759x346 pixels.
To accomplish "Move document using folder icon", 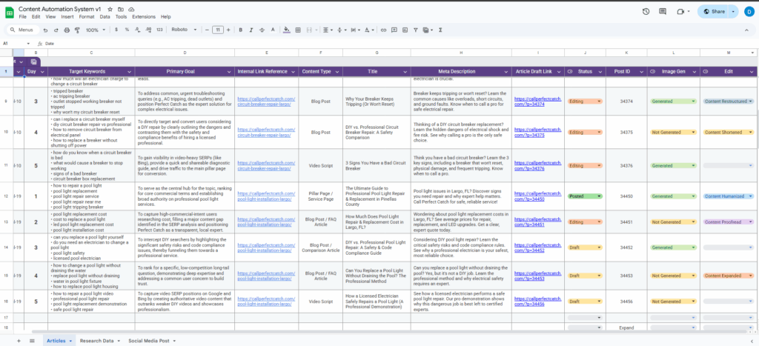I will pyautogui.click(x=121, y=9).
